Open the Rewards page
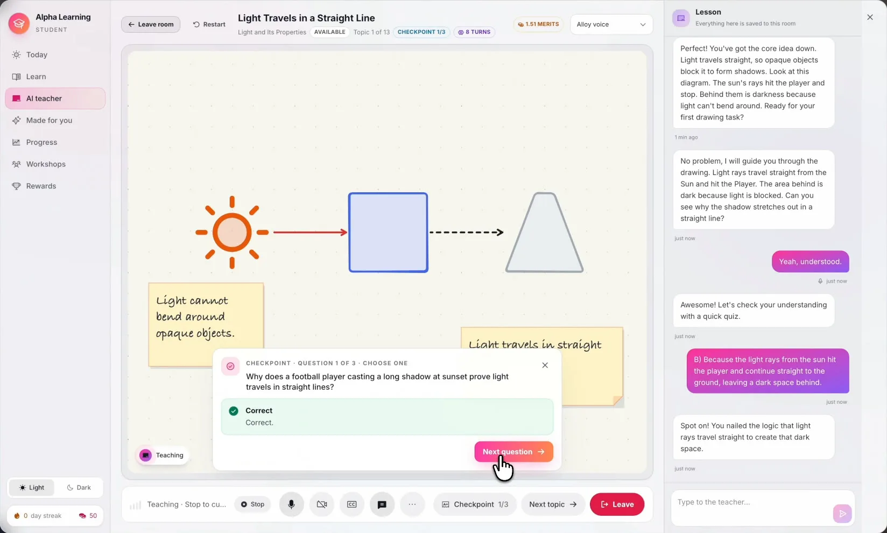The height and width of the screenshot is (533, 887). (55, 186)
